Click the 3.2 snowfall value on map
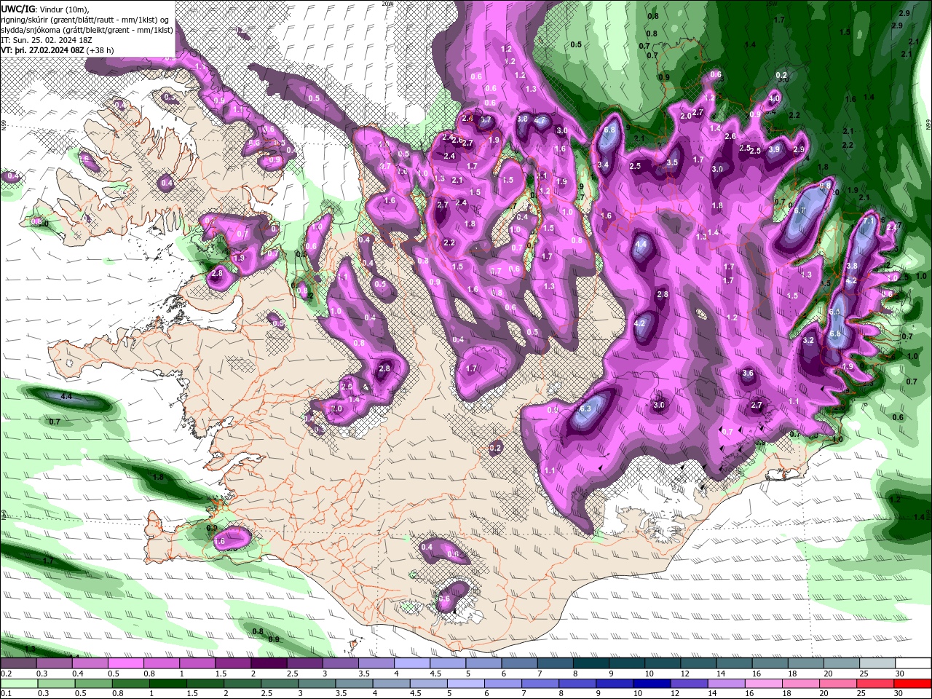Viewport: 932px width, 699px height. 808,340
